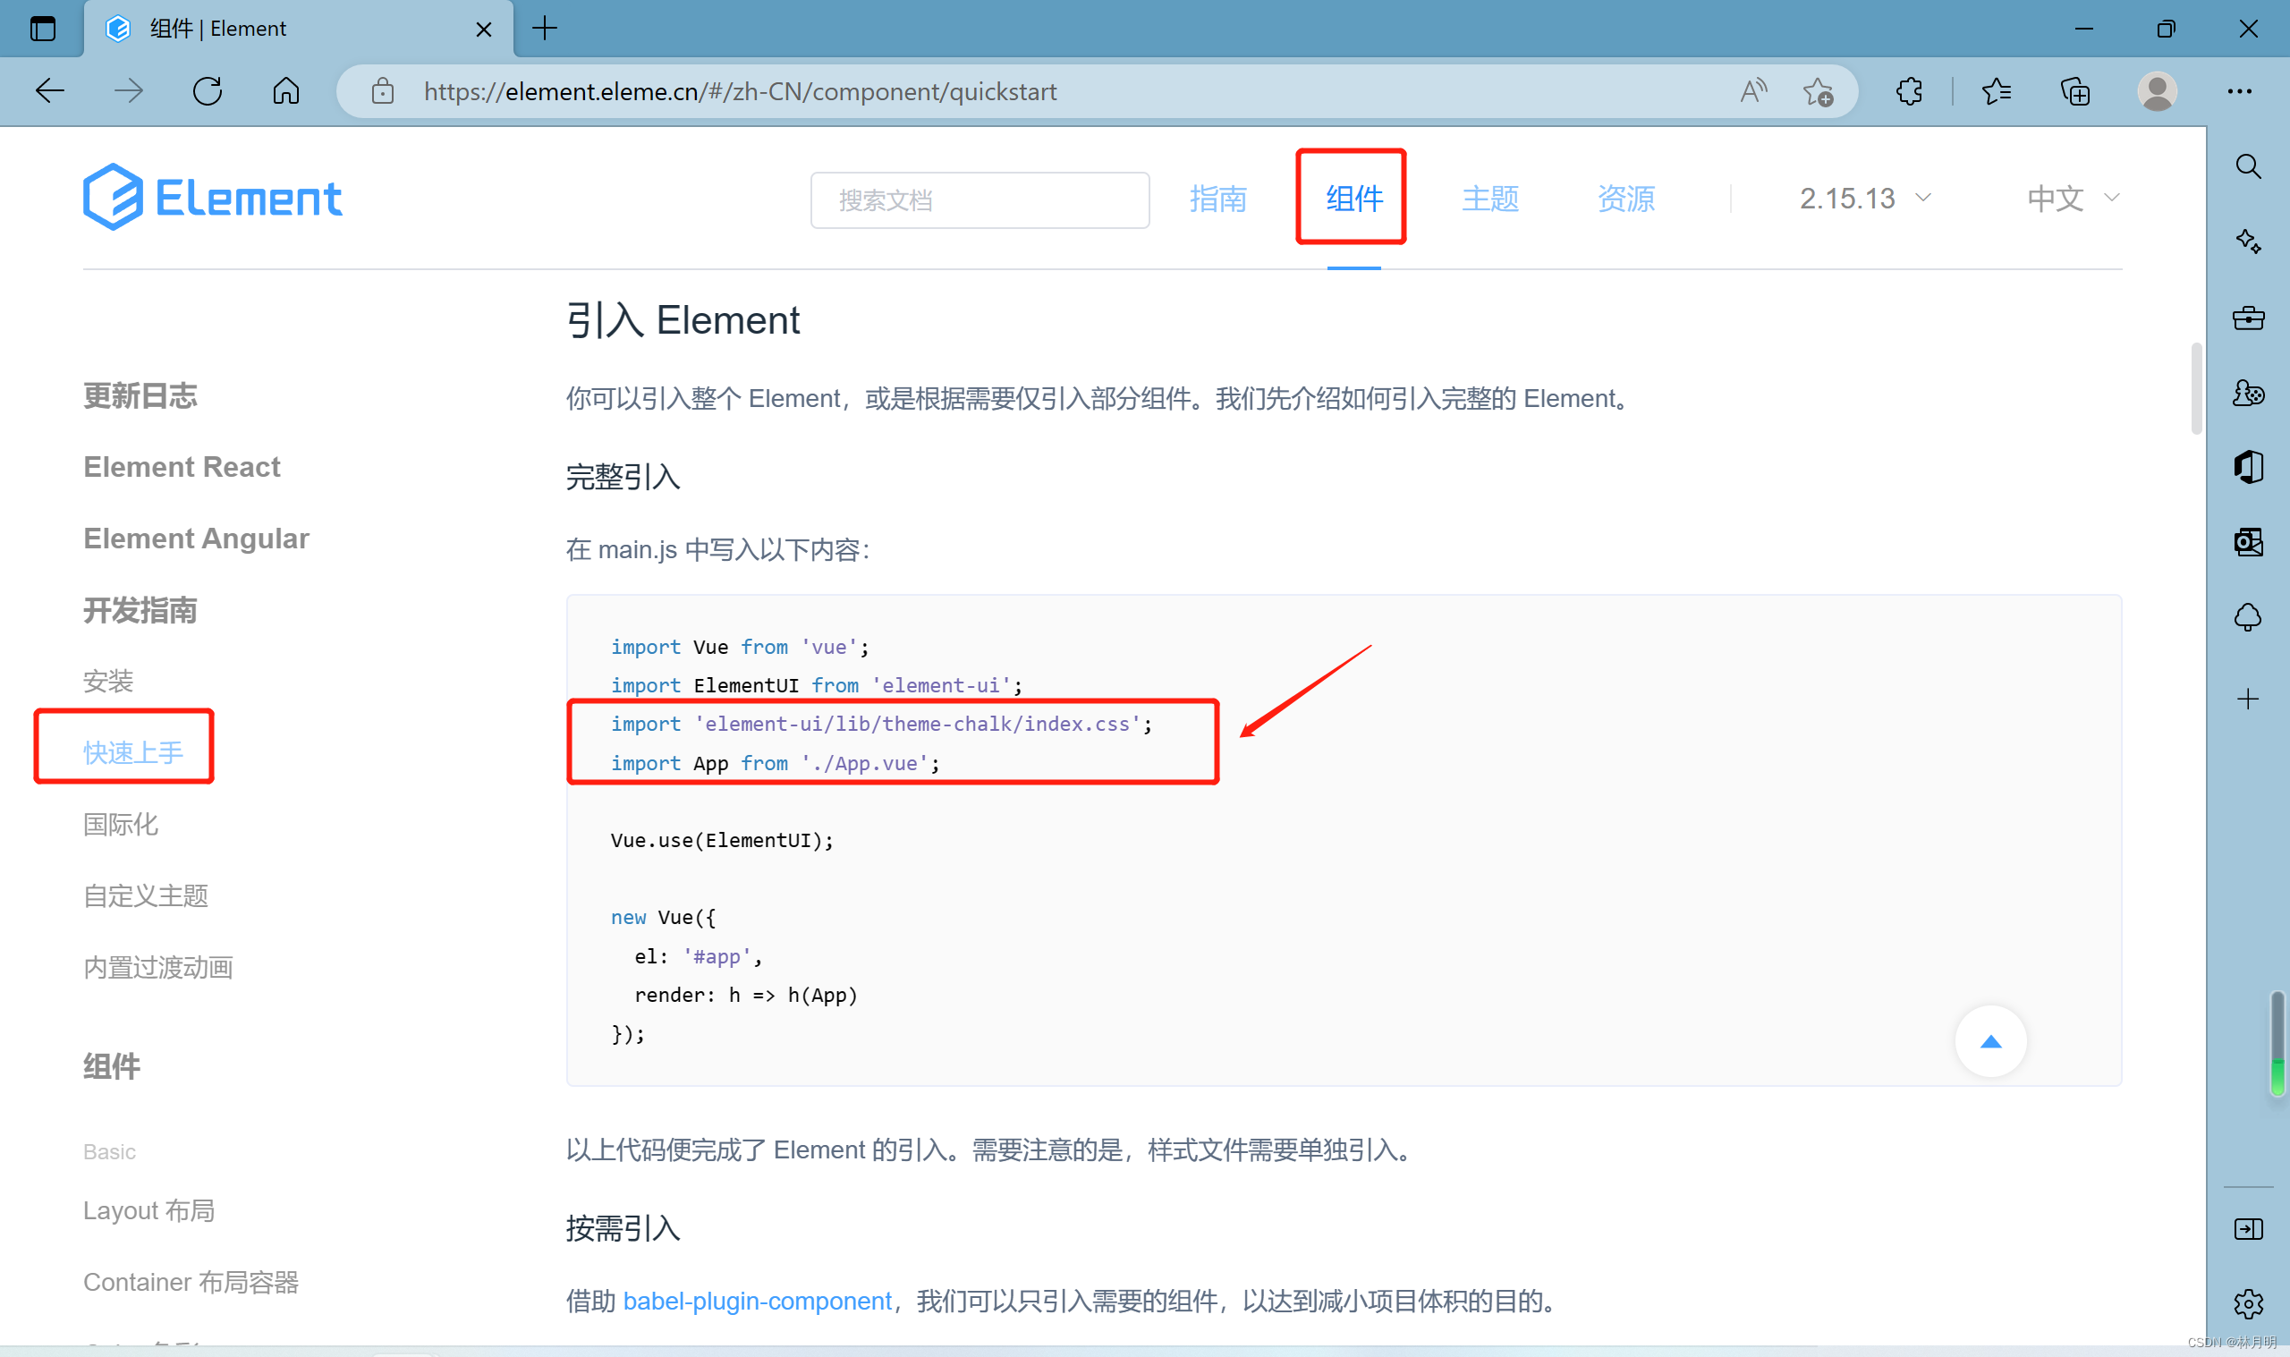Click the 引入 Element heading
The image size is (2290, 1357).
(682, 320)
